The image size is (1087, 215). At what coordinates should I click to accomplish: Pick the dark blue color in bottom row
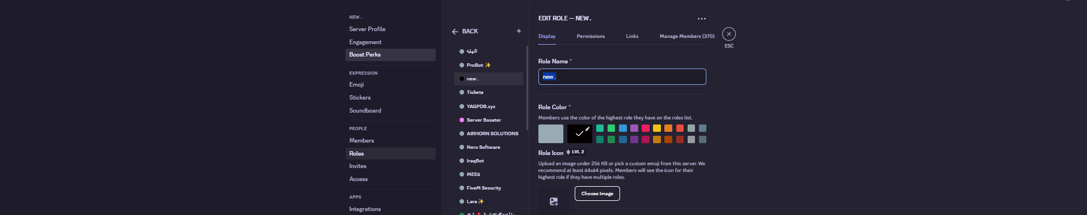coord(623,139)
